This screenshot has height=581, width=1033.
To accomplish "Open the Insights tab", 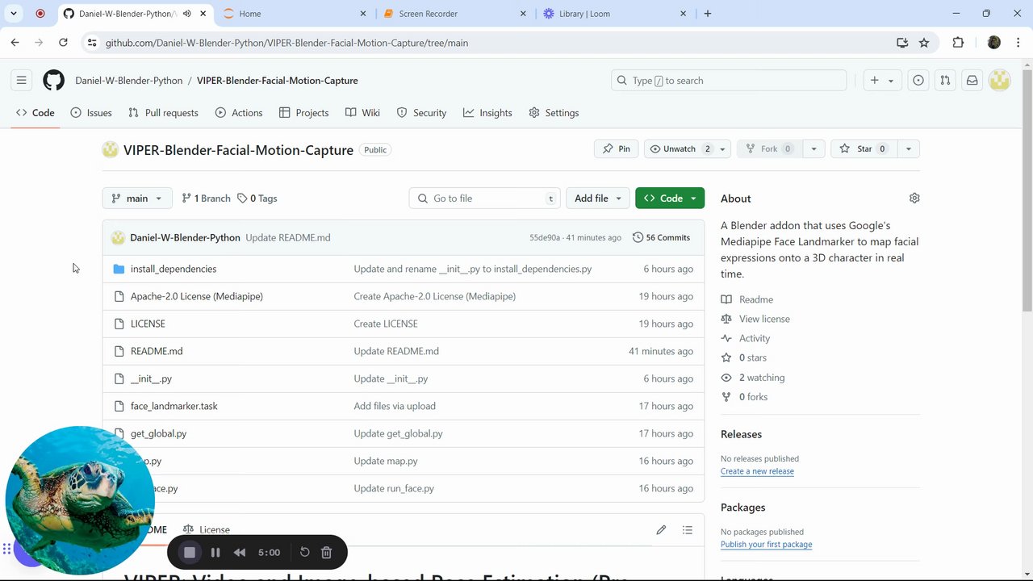I will tap(487, 113).
